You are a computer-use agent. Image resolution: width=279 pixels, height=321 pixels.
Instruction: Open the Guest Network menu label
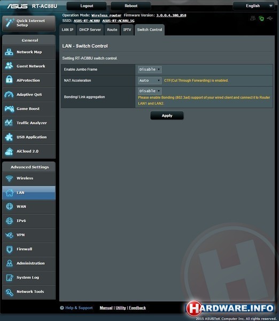(31, 66)
